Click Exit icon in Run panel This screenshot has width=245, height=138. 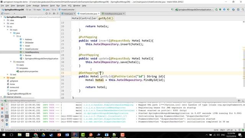[x=2, y=120]
